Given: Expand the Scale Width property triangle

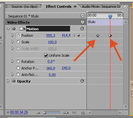Looking at the screenshot, I should [13, 48].
